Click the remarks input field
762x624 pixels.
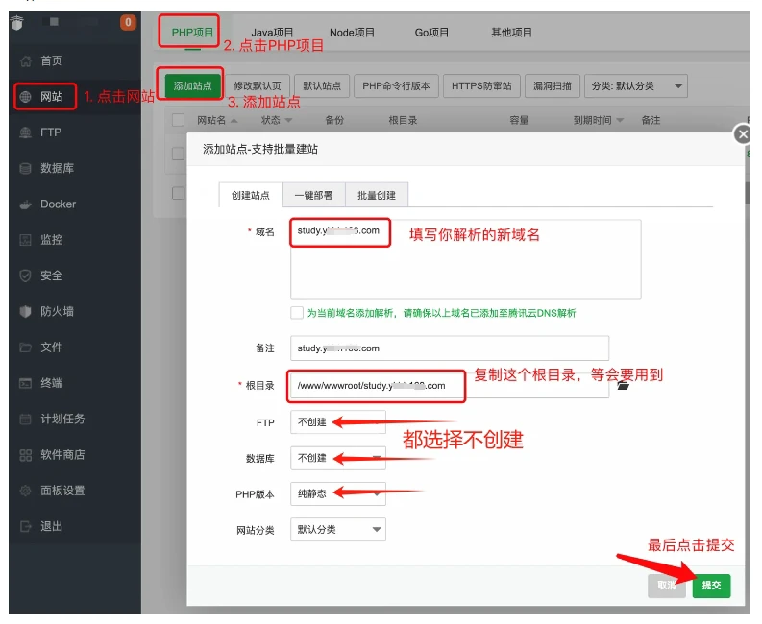(449, 348)
